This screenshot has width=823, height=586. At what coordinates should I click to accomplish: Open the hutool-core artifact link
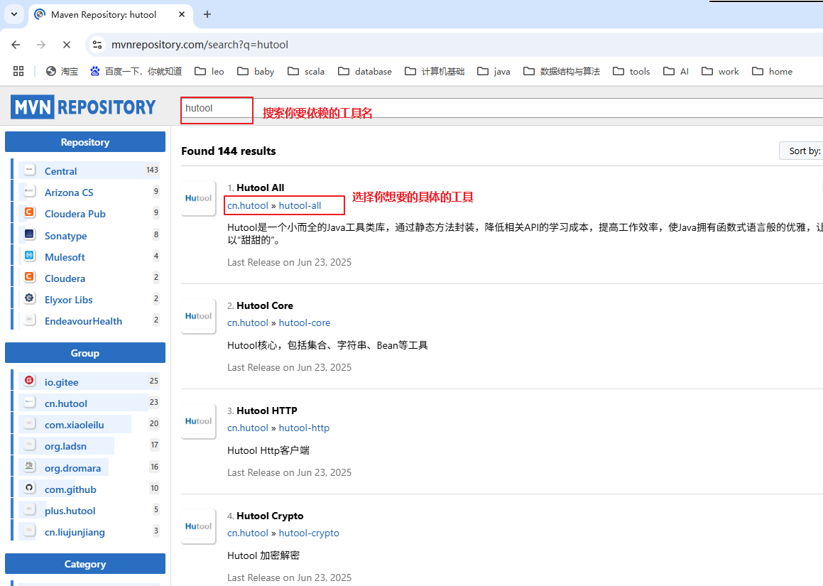305,323
